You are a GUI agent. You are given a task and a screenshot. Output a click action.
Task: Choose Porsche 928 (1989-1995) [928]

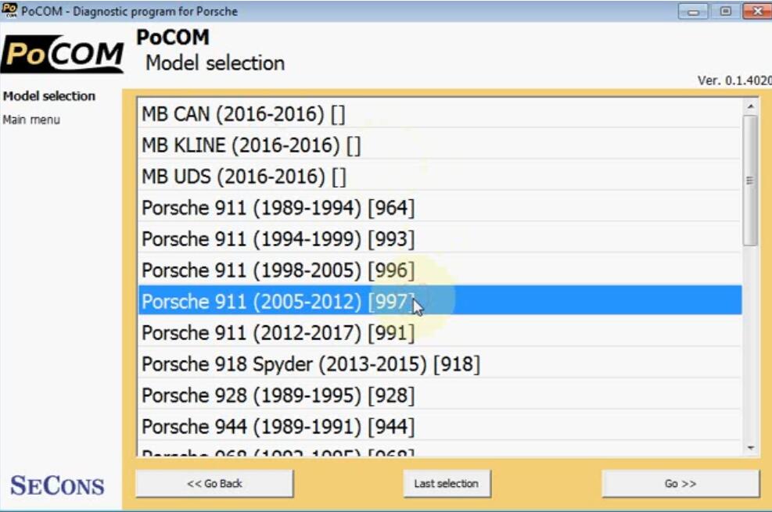440,395
